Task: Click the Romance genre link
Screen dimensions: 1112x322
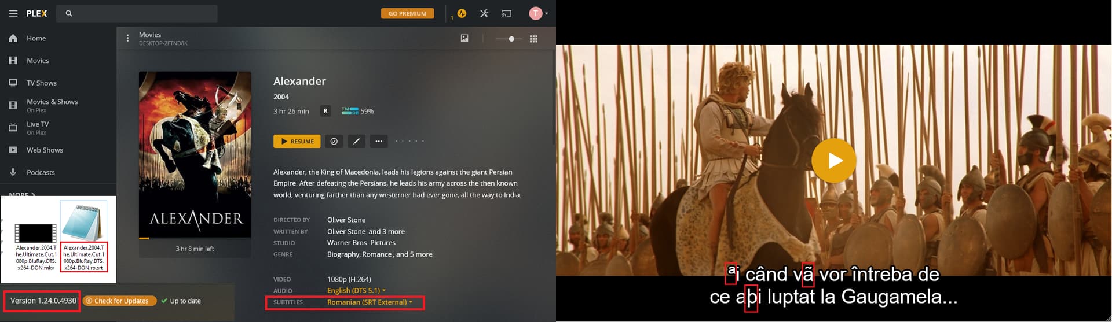Action: pyautogui.click(x=377, y=254)
